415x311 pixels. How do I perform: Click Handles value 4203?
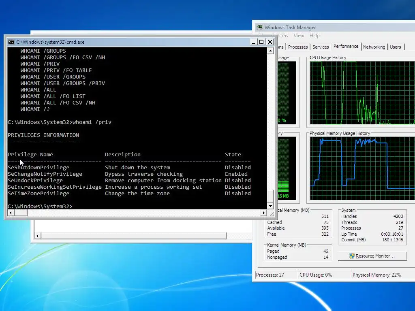pos(398,216)
